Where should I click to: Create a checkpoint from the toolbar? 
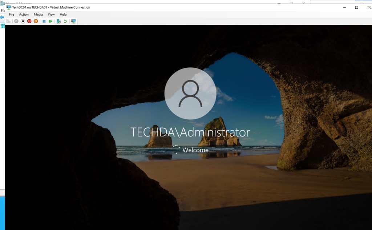[x=58, y=21]
